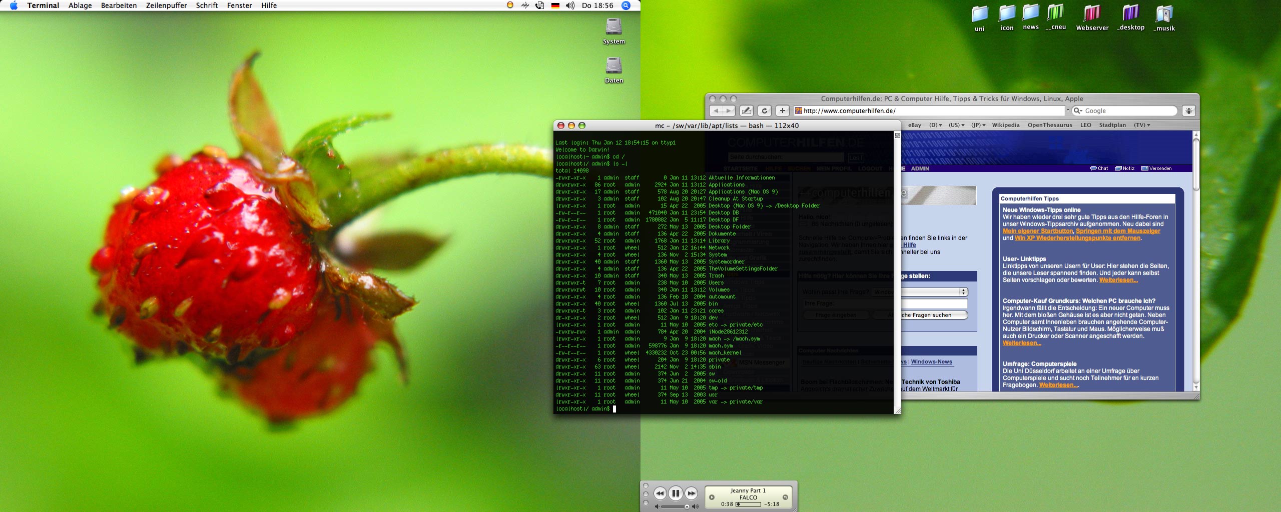The height and width of the screenshot is (512, 1281).
Task: Open Spotlight search in menu bar
Action: [625, 5]
